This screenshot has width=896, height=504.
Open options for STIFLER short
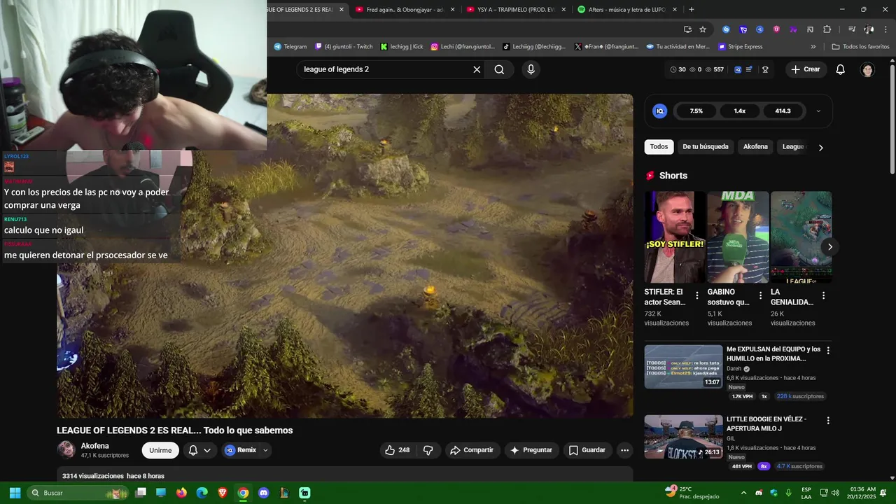click(x=696, y=295)
